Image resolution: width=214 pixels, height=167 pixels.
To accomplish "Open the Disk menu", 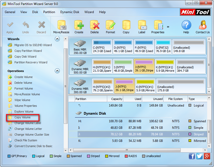I will 35,12.
